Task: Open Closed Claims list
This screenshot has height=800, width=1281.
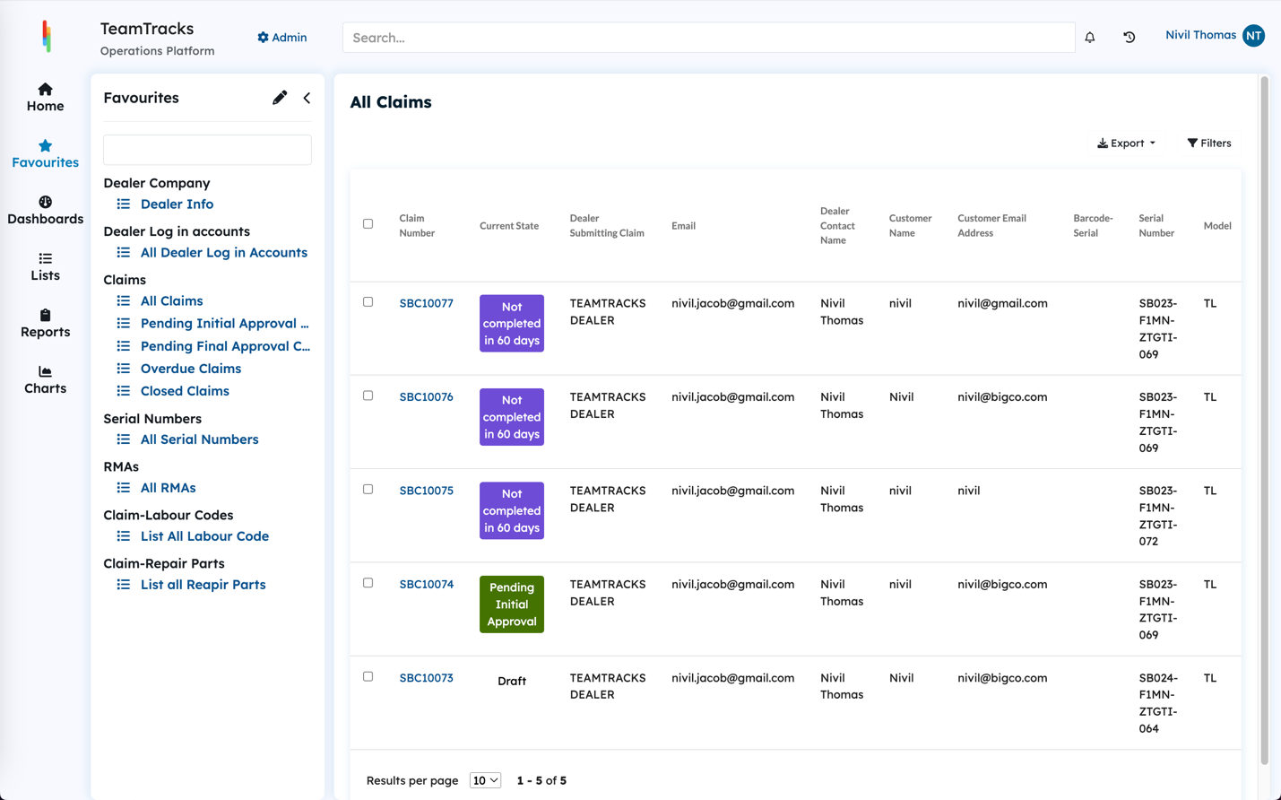Action: point(185,391)
